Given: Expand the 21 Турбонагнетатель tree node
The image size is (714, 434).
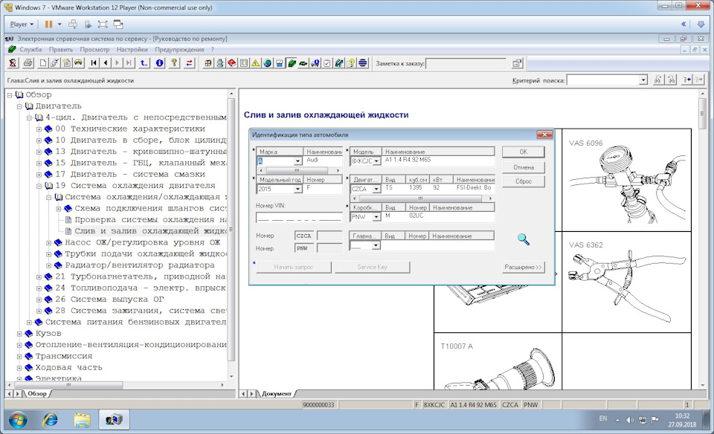Looking at the screenshot, I should [39, 276].
